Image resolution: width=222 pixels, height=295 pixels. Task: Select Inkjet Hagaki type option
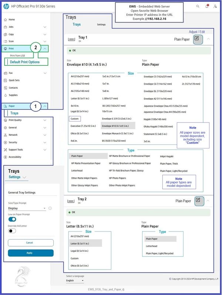(166, 156)
